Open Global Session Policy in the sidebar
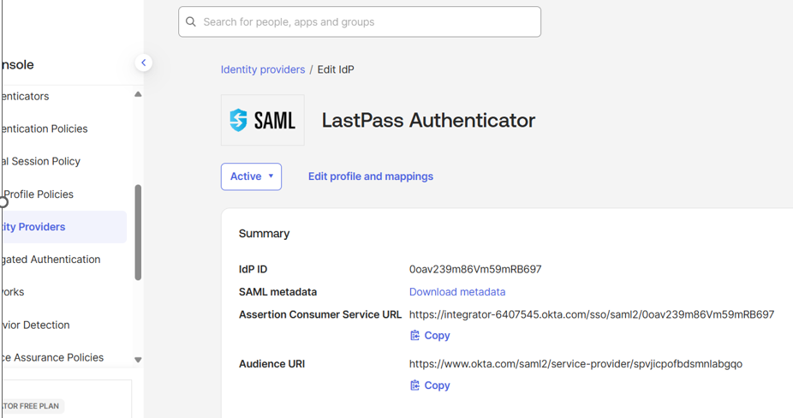The height and width of the screenshot is (418, 793). [x=41, y=161]
